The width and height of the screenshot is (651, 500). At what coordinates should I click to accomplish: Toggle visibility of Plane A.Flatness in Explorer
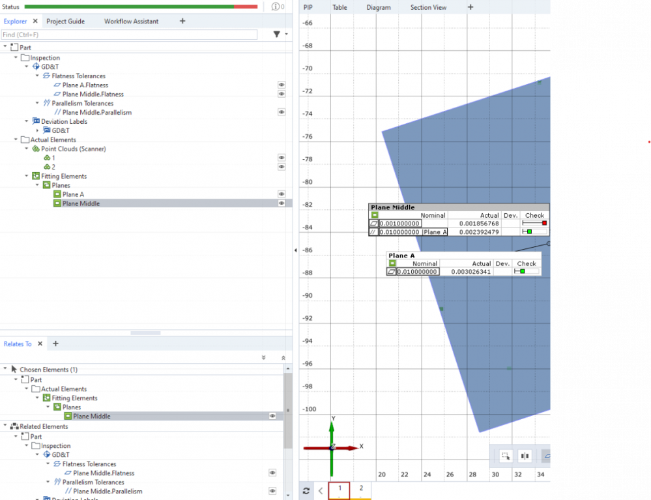[282, 85]
